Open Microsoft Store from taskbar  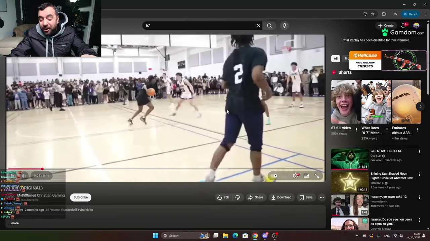click(x=245, y=236)
